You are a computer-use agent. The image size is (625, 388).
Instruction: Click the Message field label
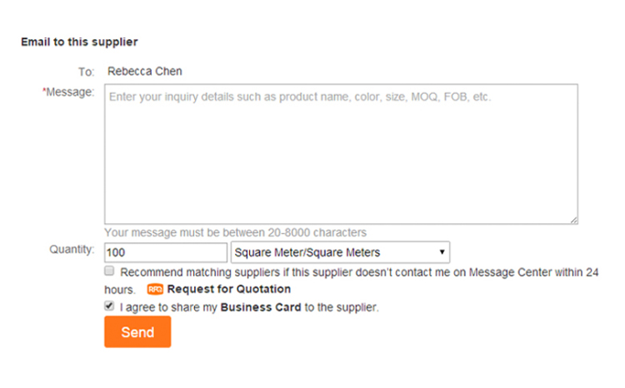coord(68,92)
